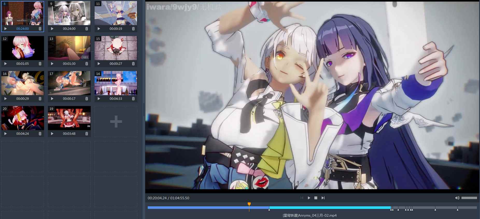
Task: Select clip 13 thumbnail
Action: click(69, 48)
